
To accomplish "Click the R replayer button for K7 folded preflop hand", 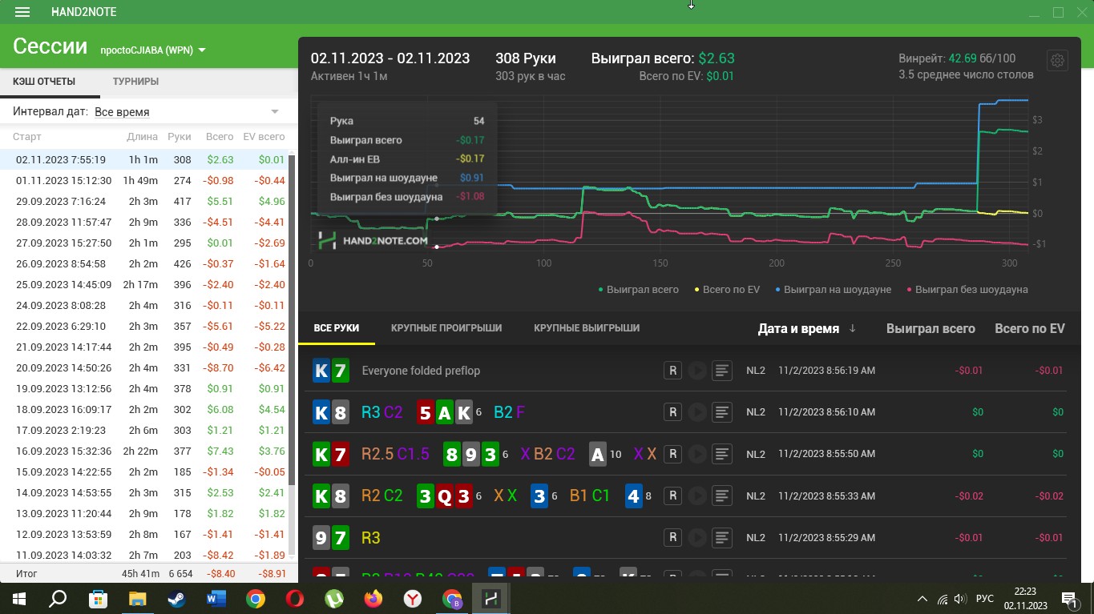I will click(x=673, y=371).
